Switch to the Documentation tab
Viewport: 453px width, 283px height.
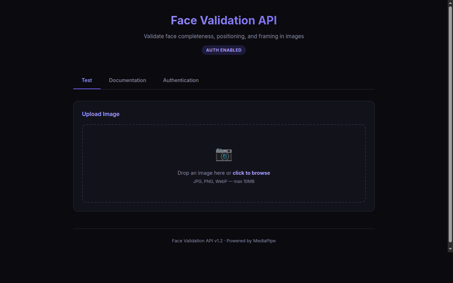[127, 80]
